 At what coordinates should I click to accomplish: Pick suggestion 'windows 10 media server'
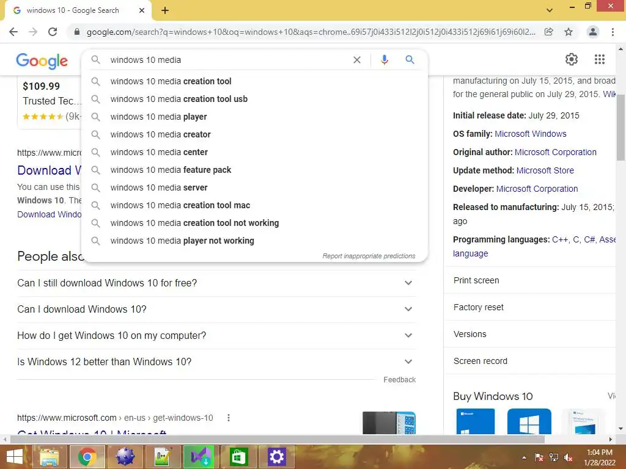[x=256, y=187]
